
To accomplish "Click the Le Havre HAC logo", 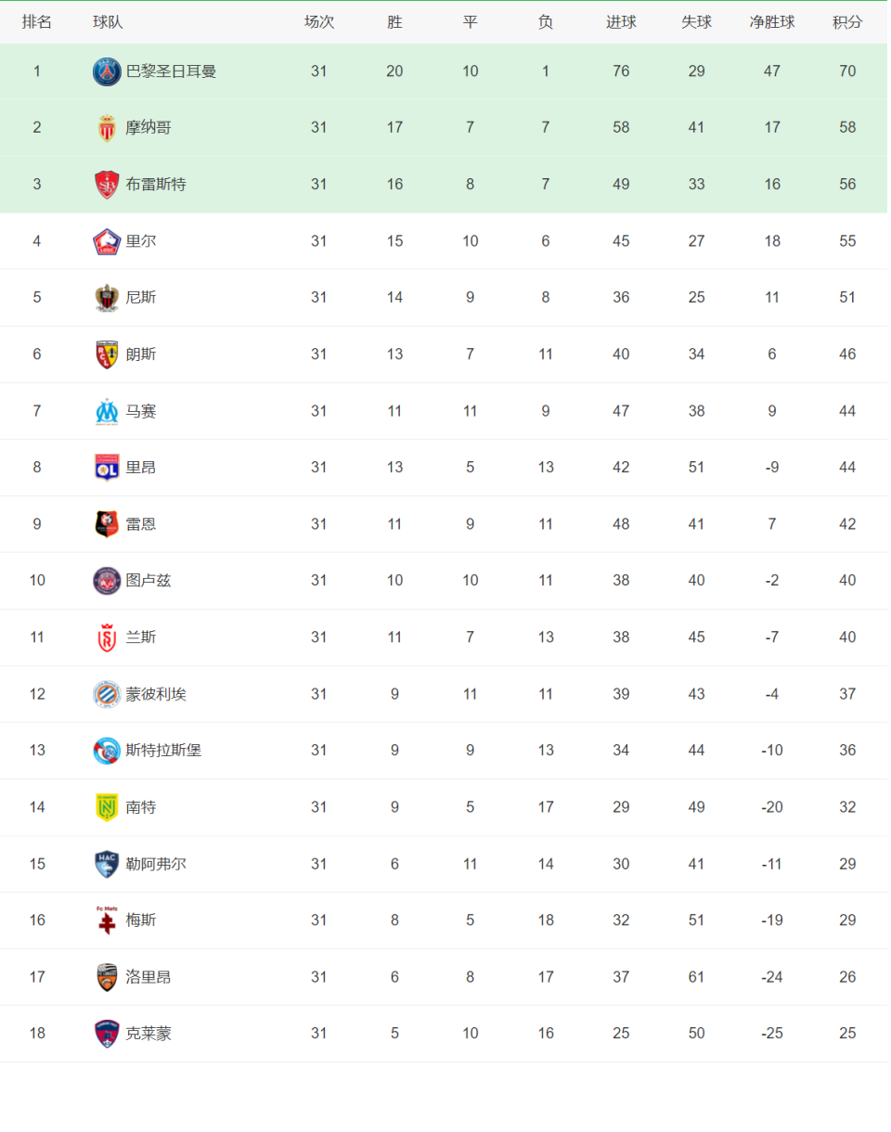I will [x=107, y=864].
